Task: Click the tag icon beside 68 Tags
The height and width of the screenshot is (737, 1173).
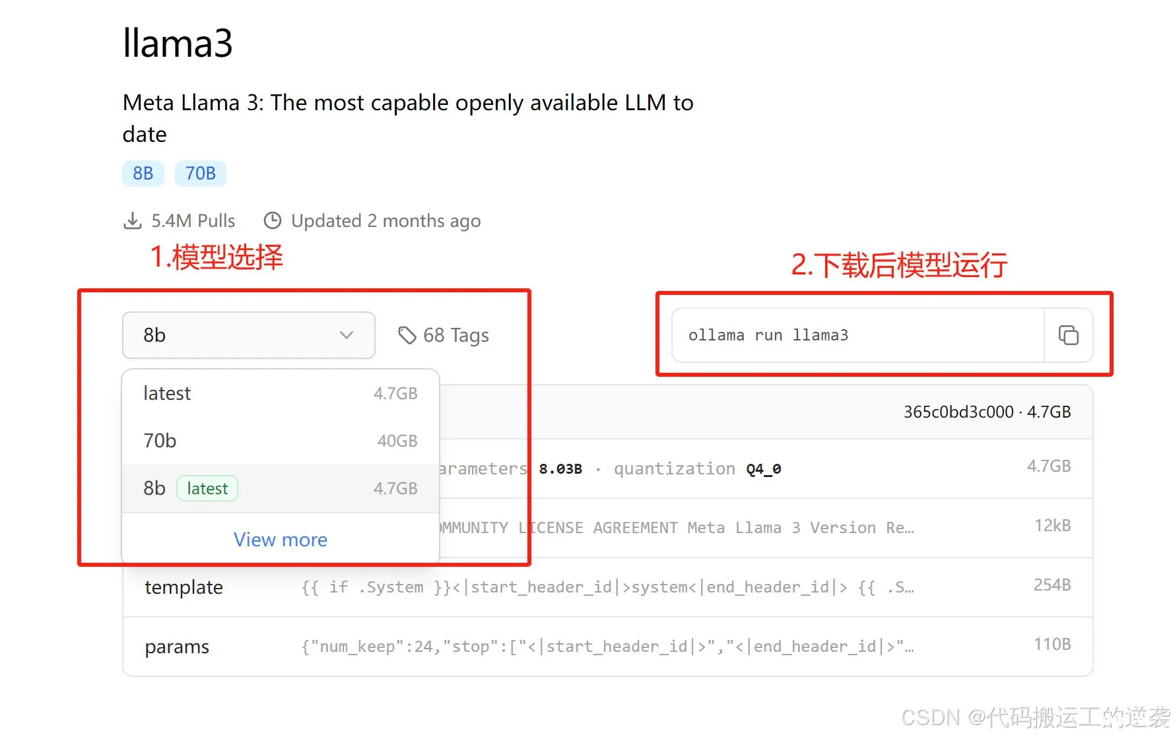Action: [x=407, y=335]
